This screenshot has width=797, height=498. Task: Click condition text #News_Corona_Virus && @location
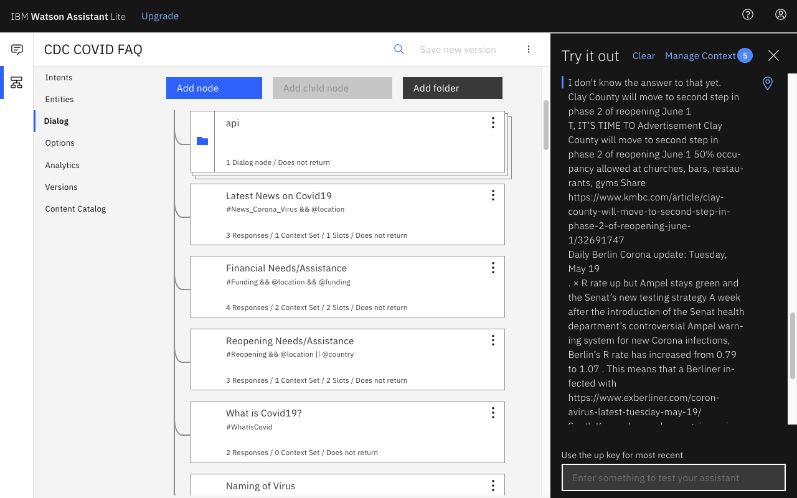(x=285, y=209)
